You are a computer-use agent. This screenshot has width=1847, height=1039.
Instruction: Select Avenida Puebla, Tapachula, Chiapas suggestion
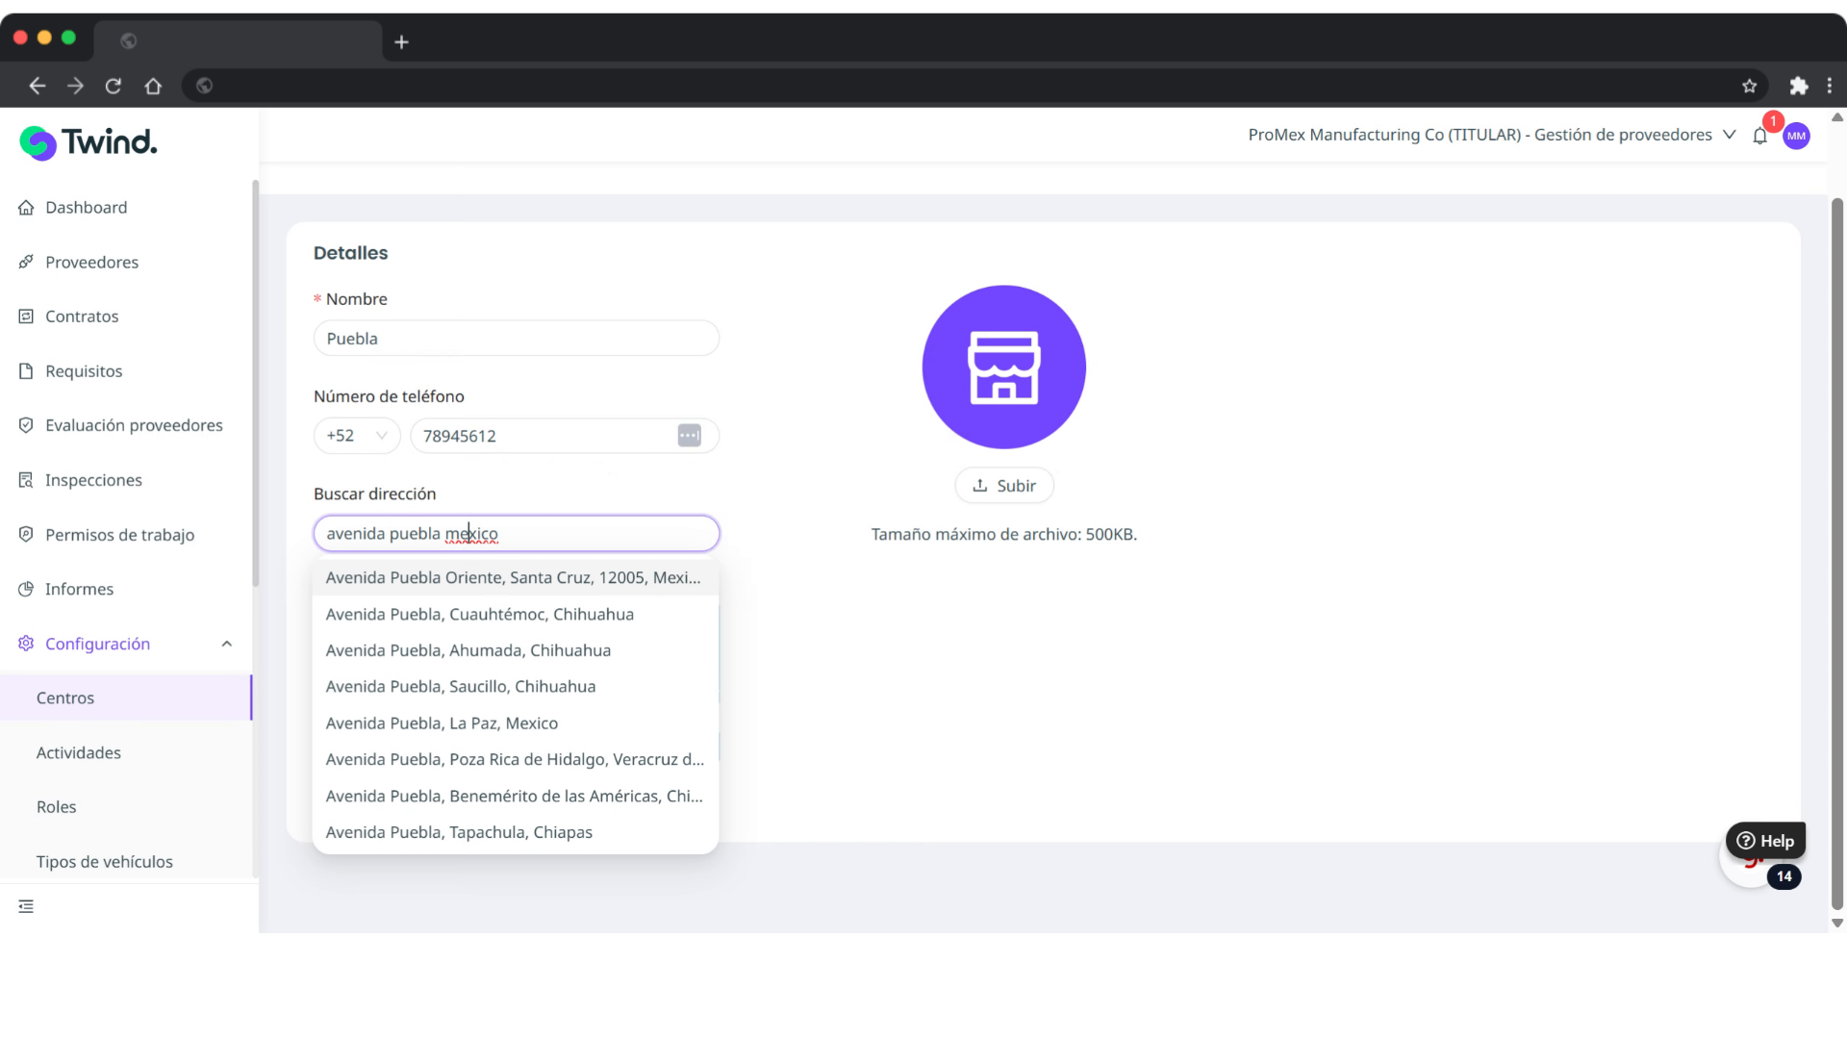click(x=459, y=832)
